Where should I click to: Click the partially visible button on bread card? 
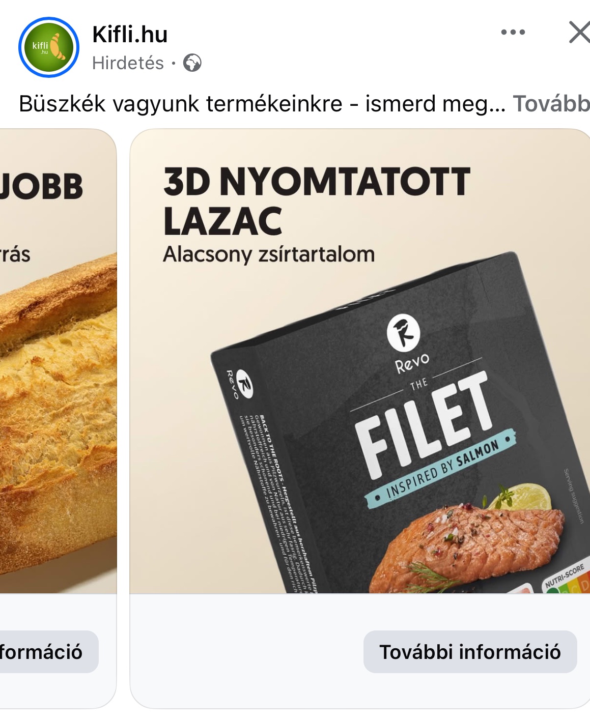(49, 652)
